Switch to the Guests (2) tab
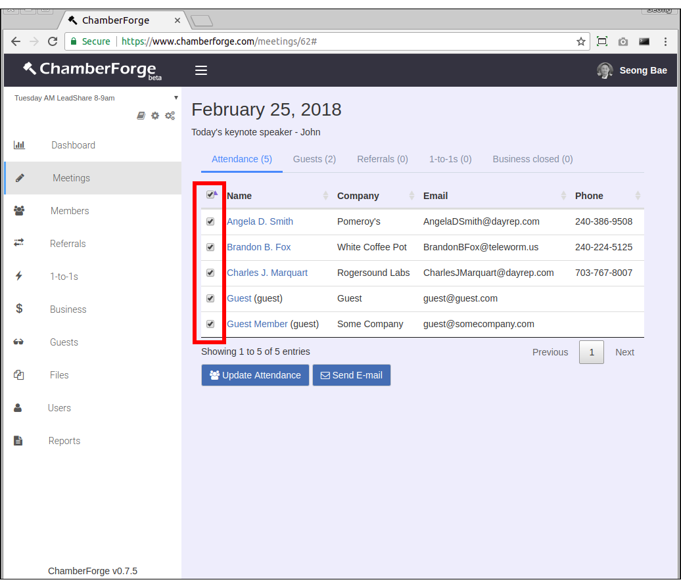Screen dimensions: 681x588 (x=314, y=159)
